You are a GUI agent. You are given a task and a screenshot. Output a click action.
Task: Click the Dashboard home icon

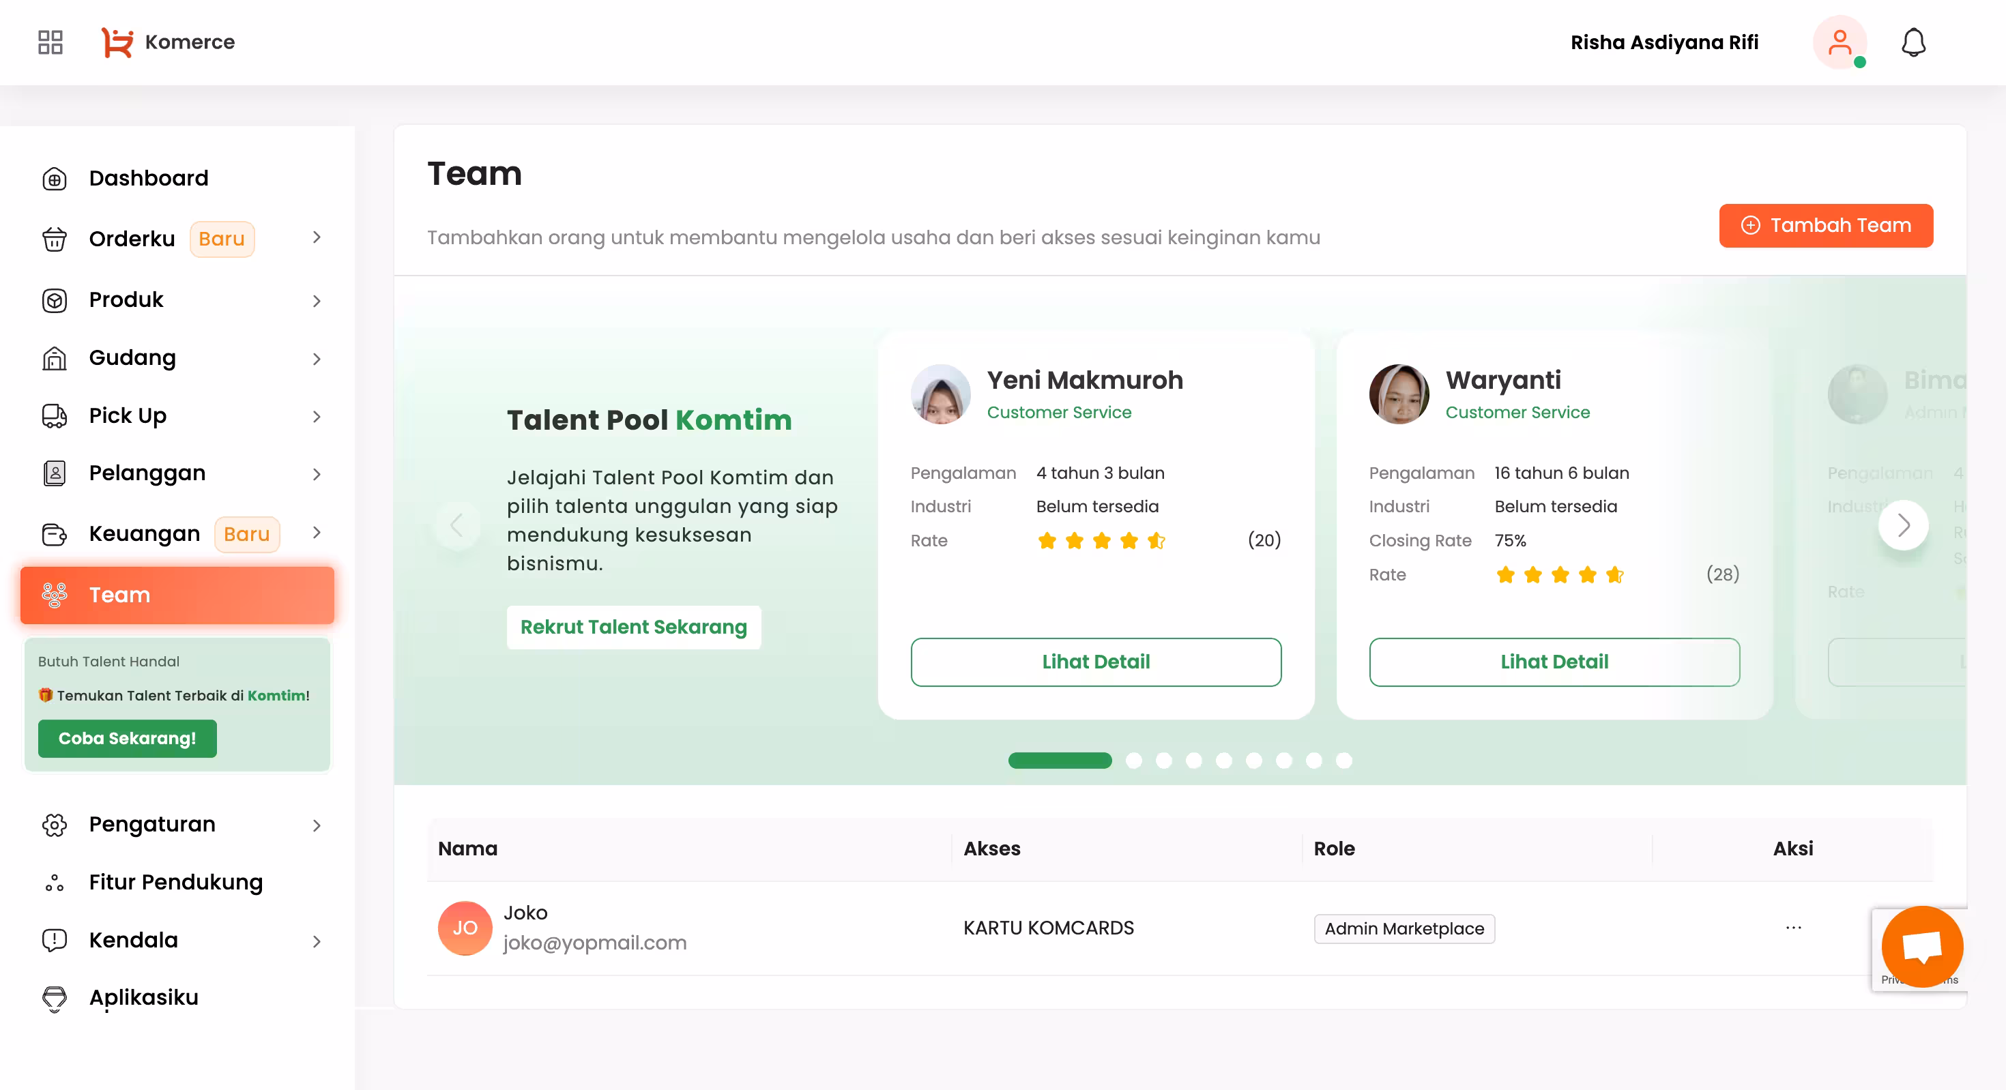(54, 178)
